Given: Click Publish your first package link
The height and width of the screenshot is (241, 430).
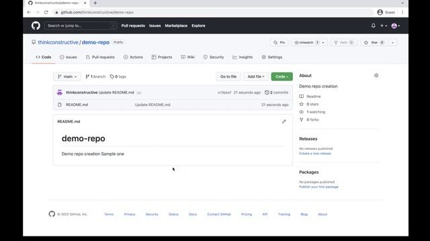Looking at the screenshot, I should (x=318, y=187).
